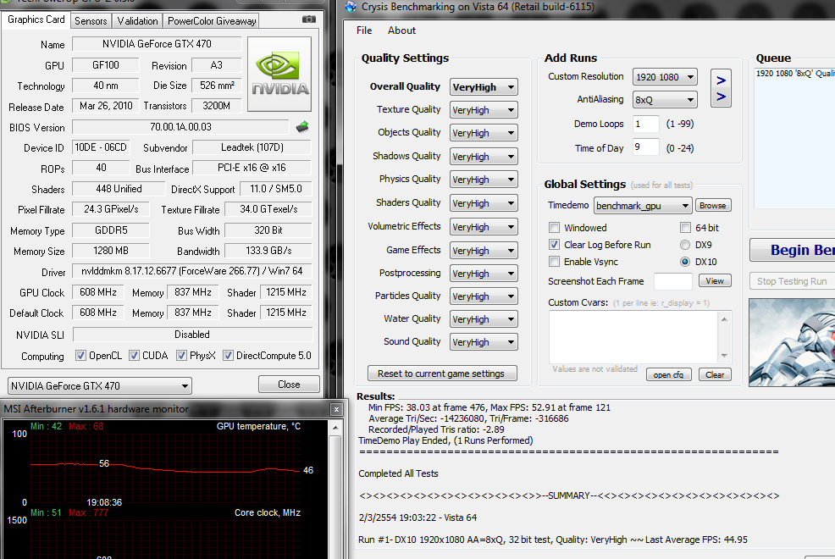This screenshot has height=559, width=835.
Task: Open the File menu
Action: click(364, 30)
